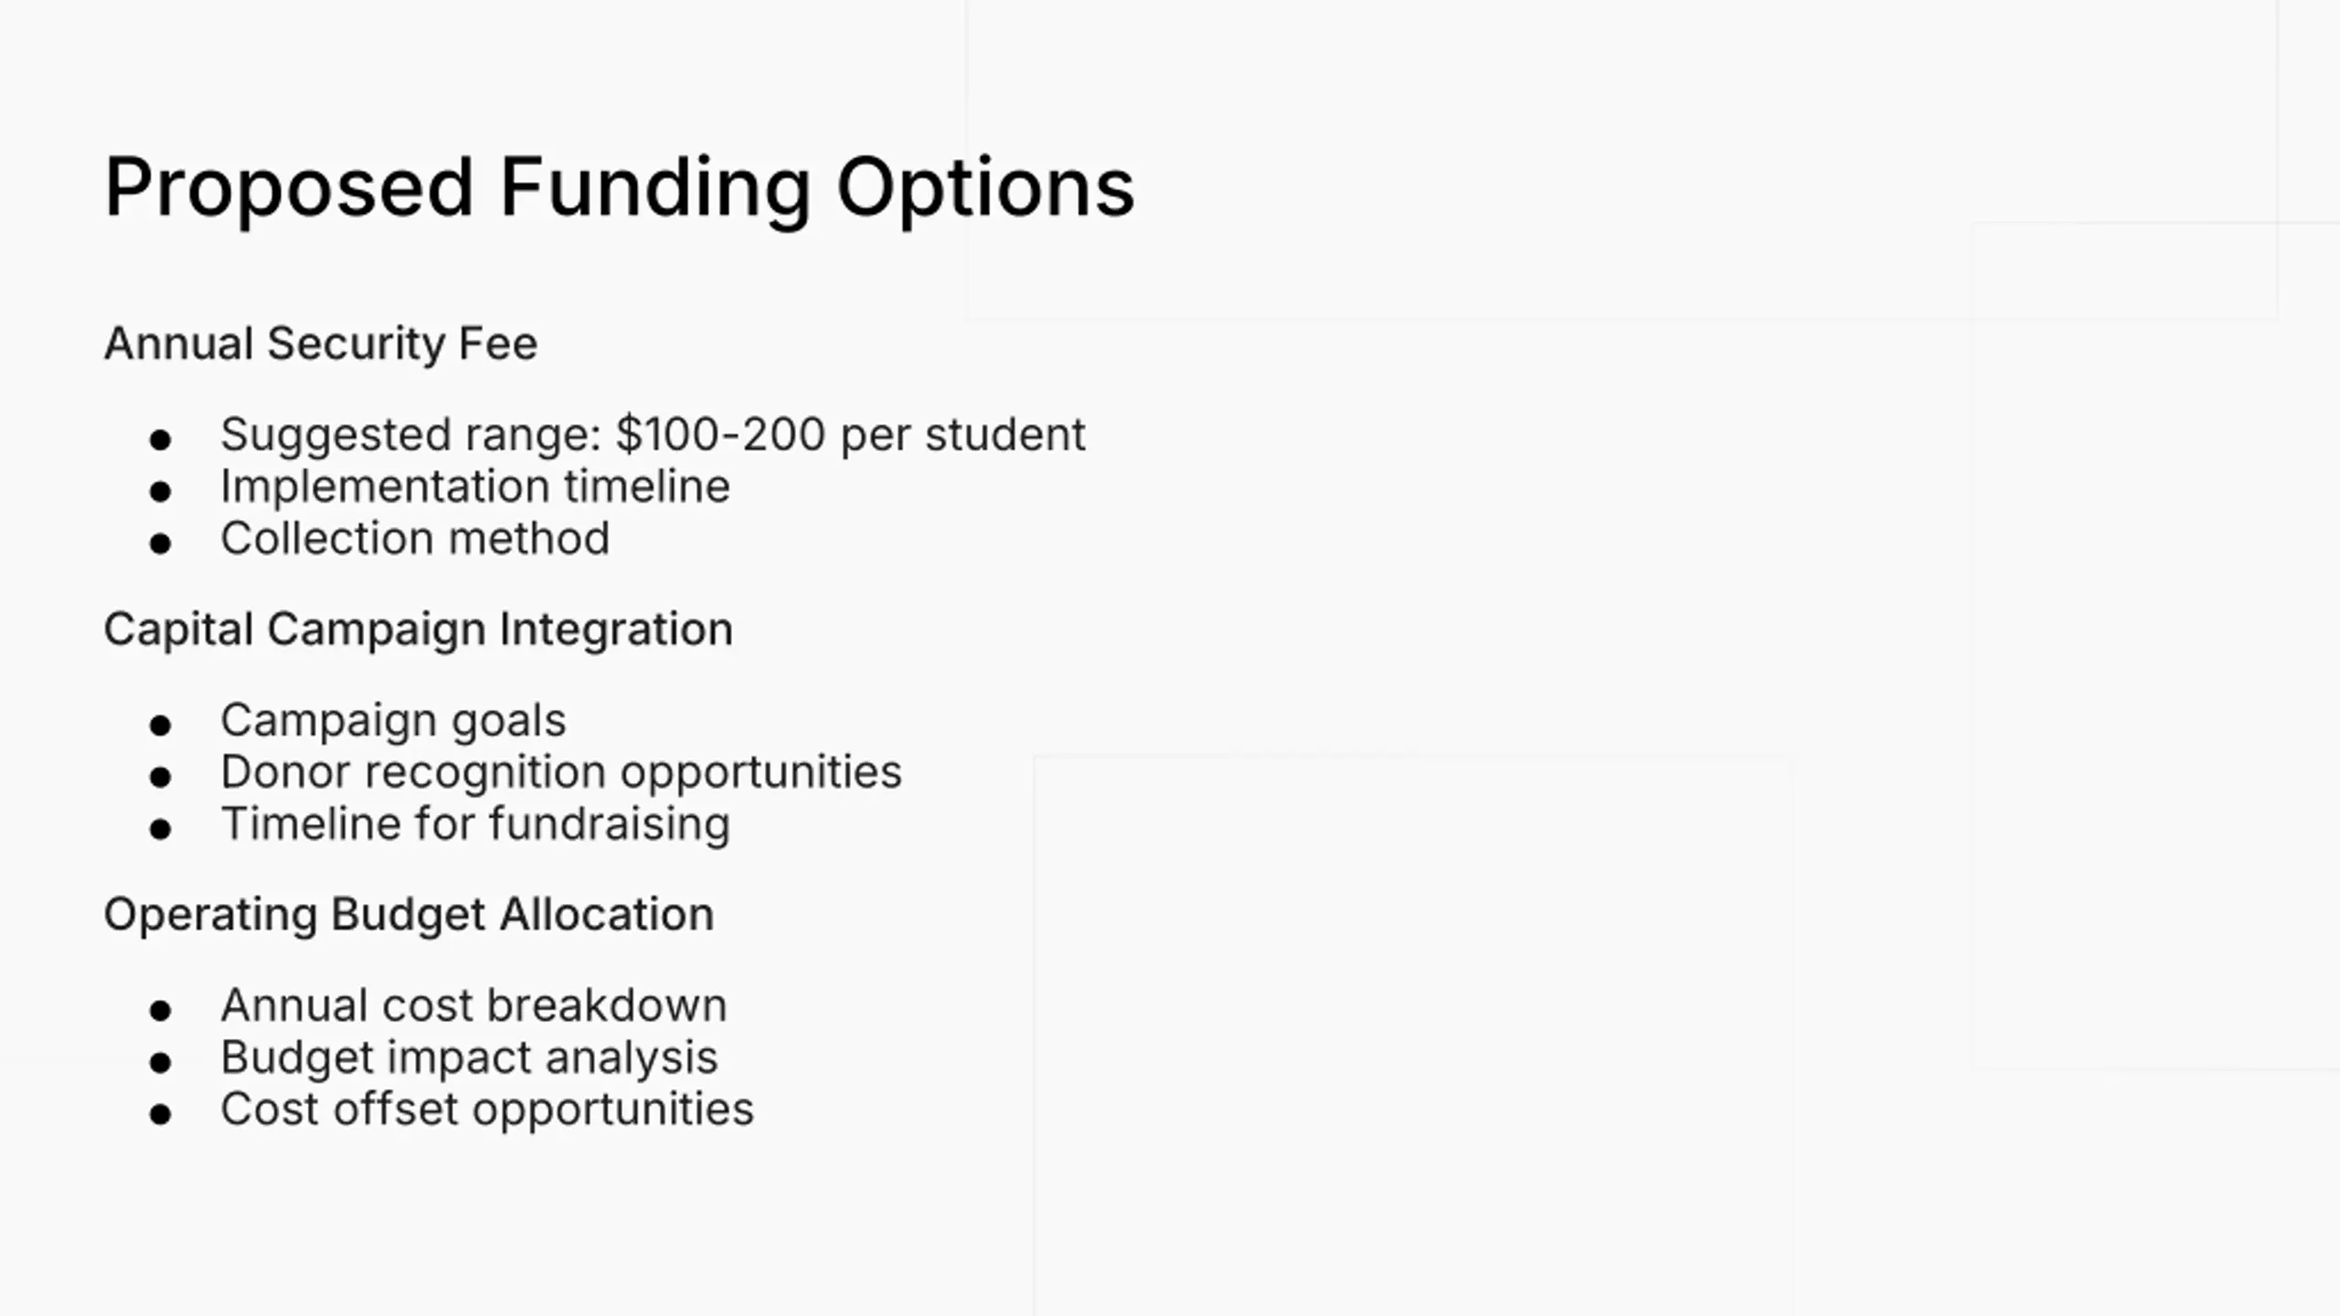This screenshot has height=1316, width=2340.
Task: Click the 'Campaign goals' bullet text
Action: tap(393, 720)
